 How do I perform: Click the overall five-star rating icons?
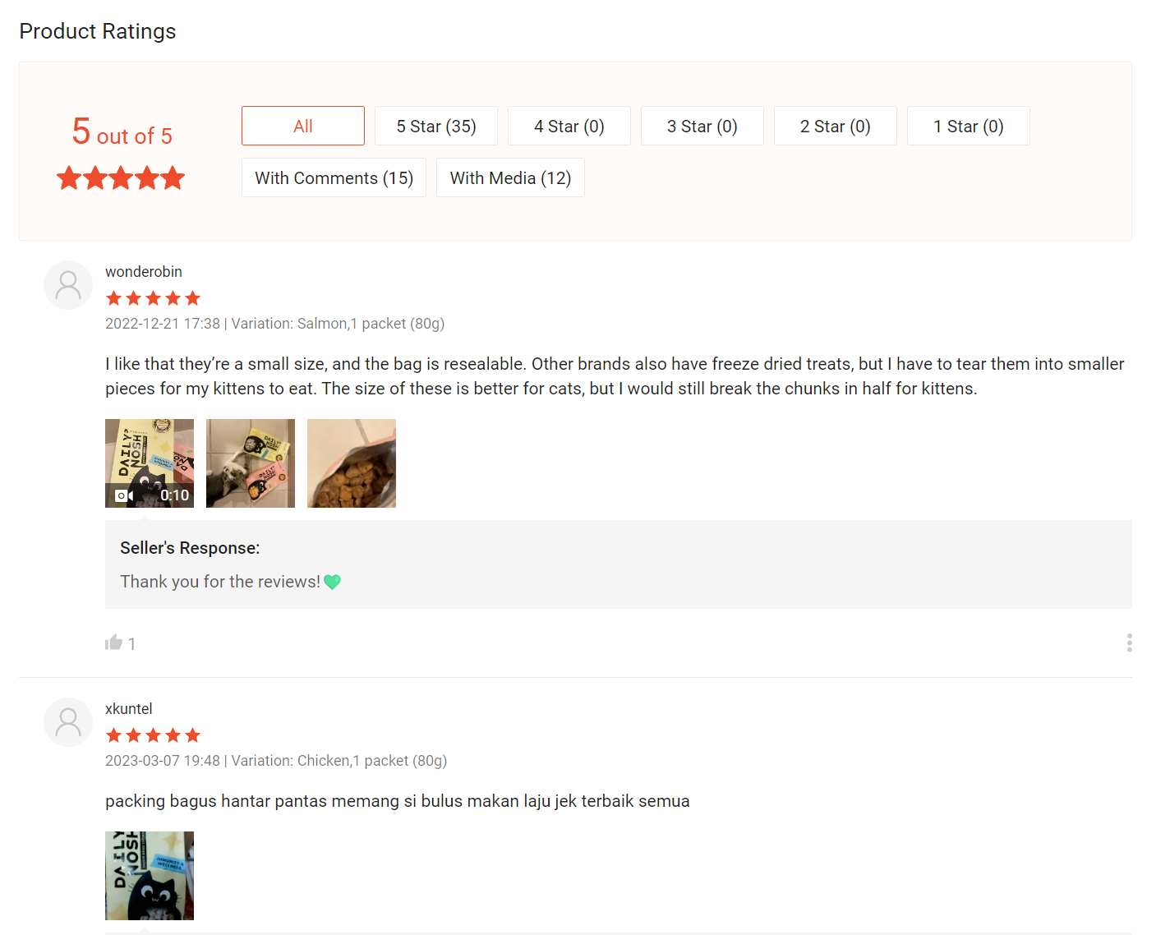pos(121,177)
